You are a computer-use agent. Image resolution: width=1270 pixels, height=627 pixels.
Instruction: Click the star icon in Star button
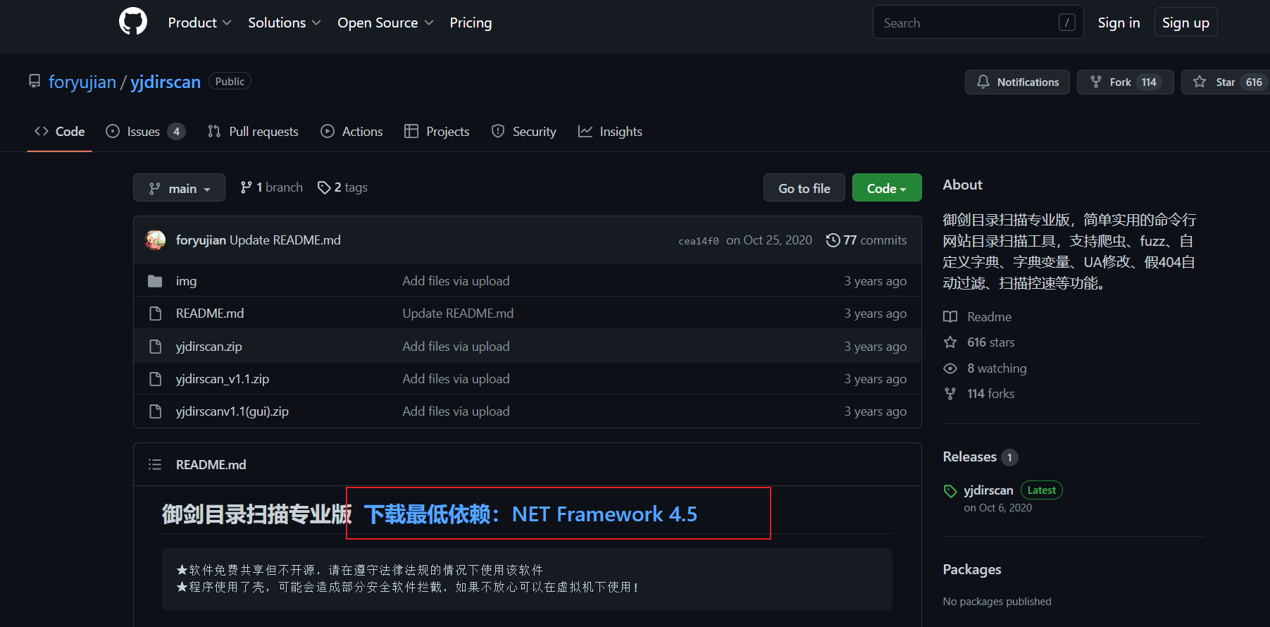click(1200, 82)
